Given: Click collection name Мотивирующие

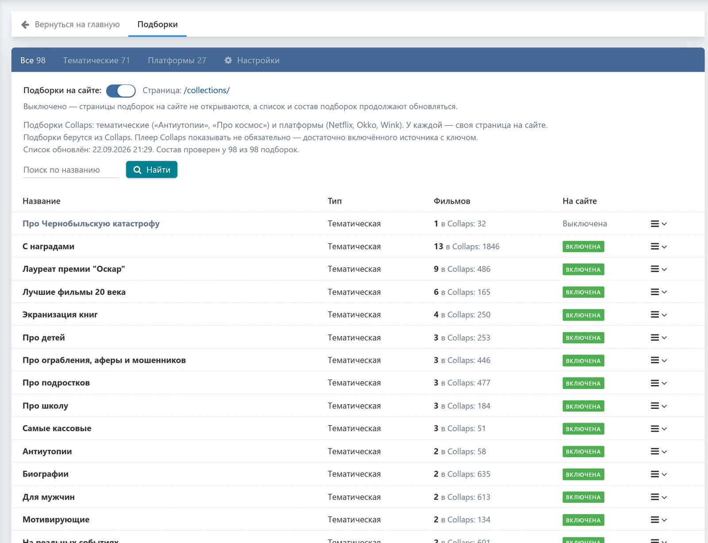Looking at the screenshot, I should click(x=56, y=520).
